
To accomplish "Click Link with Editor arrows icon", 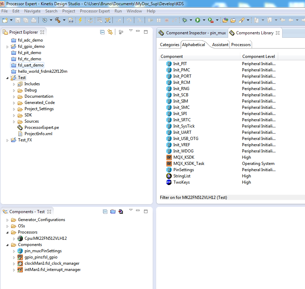I will 110,32.
